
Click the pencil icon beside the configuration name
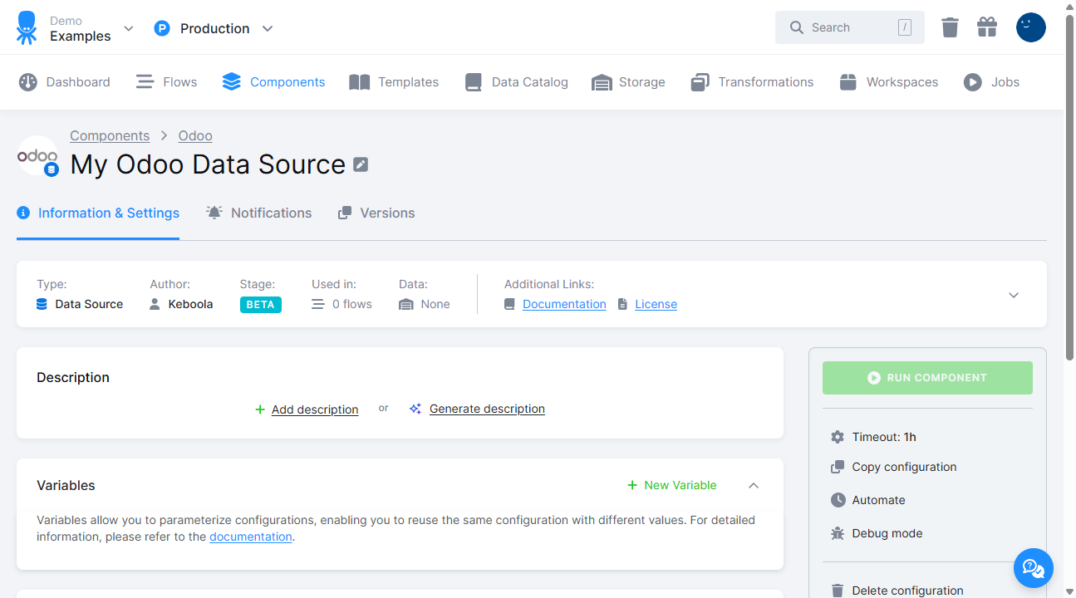360,164
